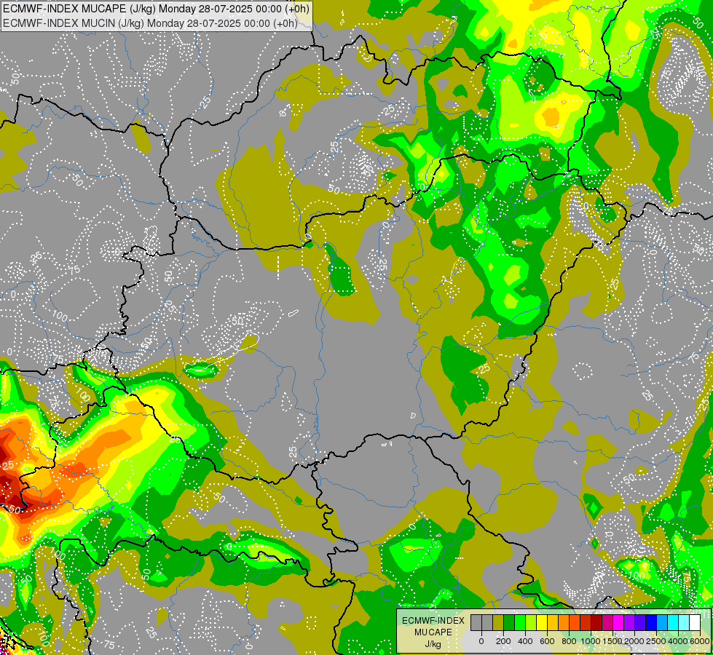
Task: Click the MUCIN title line at top
Action: point(150,23)
